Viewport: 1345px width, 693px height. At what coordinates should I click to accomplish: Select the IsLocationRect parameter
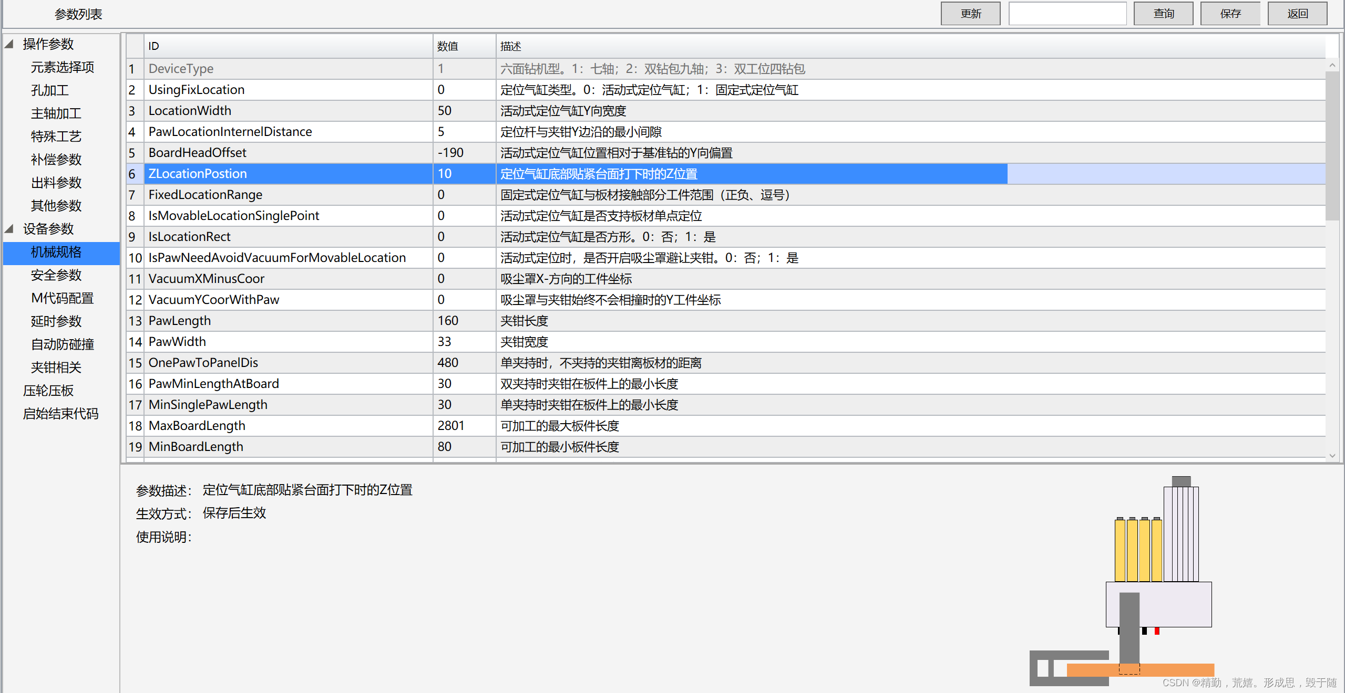point(288,237)
